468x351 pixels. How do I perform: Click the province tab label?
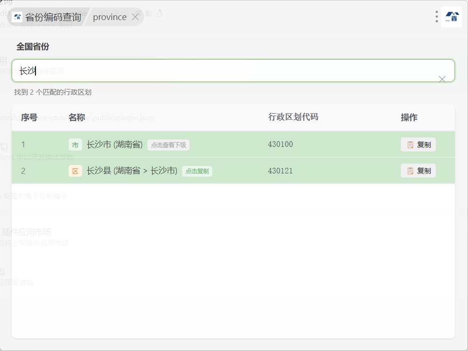(110, 17)
